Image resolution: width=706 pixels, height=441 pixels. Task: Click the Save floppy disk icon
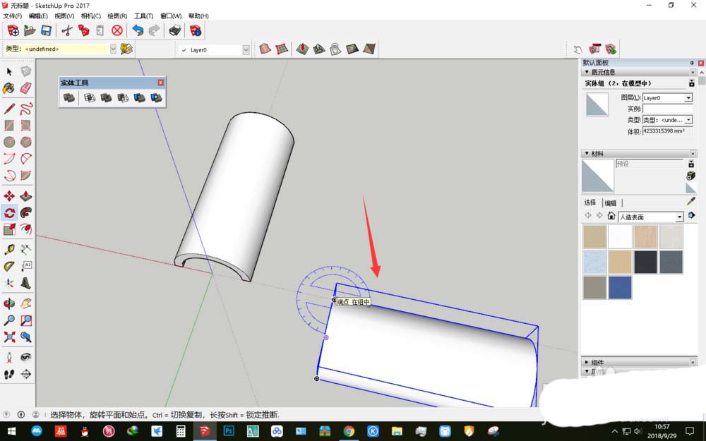(x=46, y=30)
